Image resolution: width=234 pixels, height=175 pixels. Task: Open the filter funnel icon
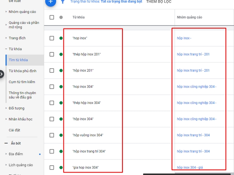pos(63,2)
